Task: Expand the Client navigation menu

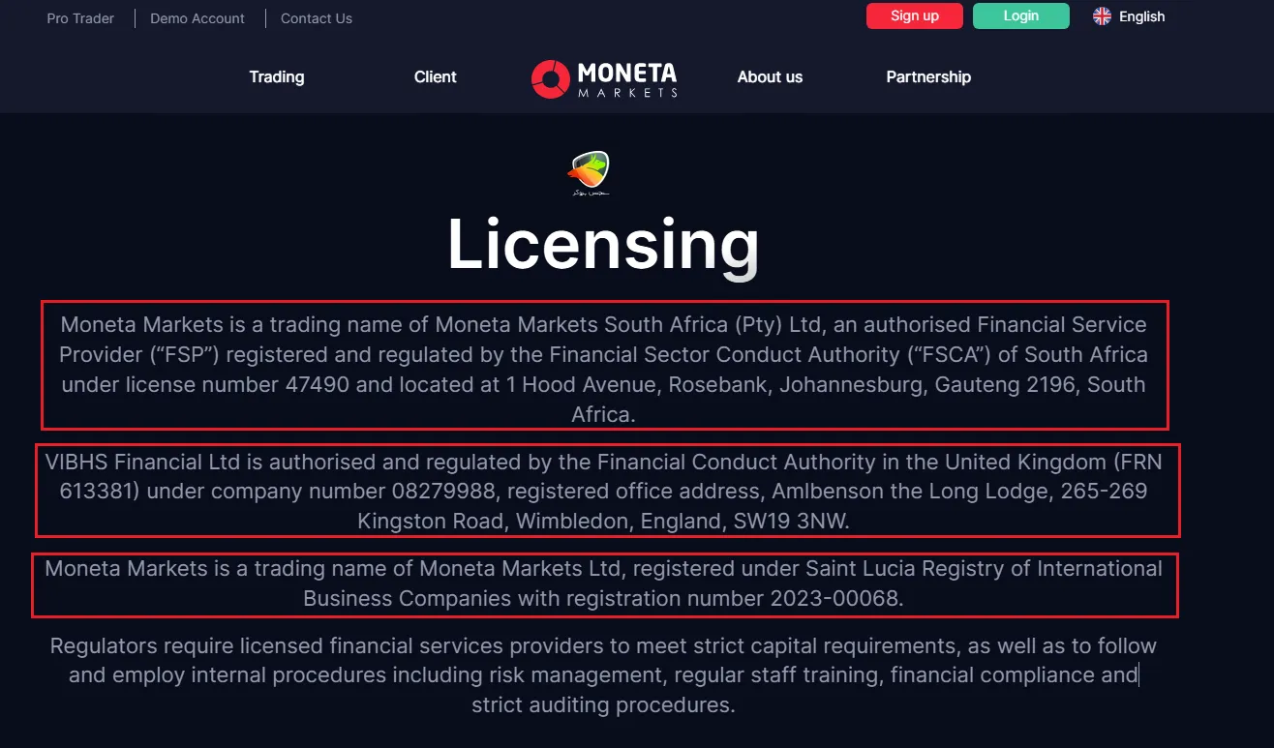Action: coord(435,77)
